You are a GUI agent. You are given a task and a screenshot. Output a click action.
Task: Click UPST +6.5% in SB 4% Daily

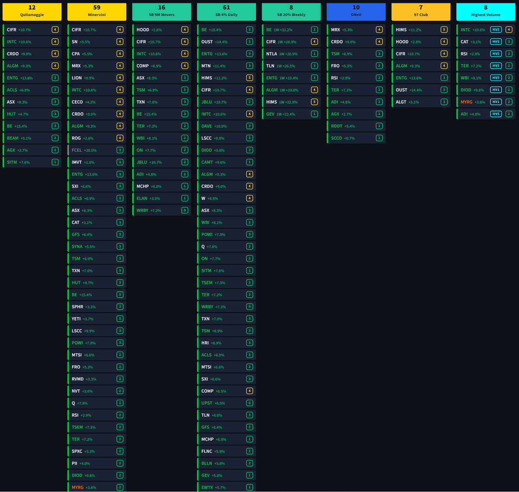tap(227, 403)
